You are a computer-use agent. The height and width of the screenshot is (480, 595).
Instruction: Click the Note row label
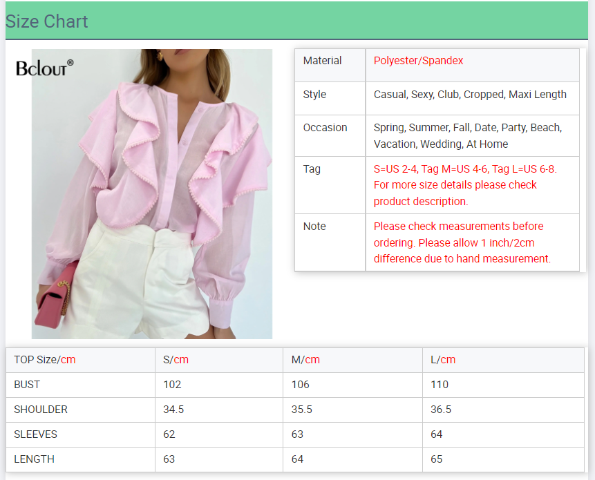314,227
